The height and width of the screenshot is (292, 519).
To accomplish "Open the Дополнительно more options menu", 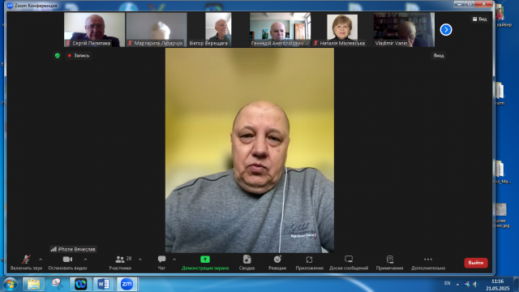I will [x=428, y=263].
